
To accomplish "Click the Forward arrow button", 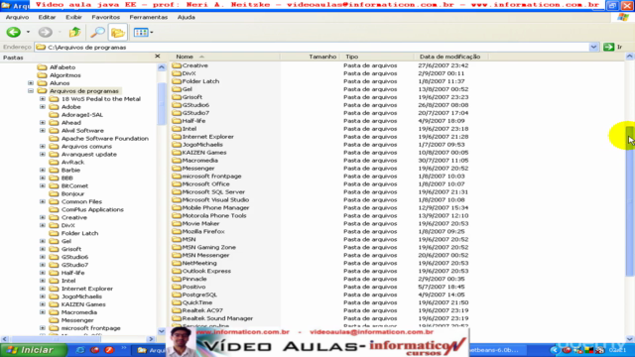I will tap(45, 32).
